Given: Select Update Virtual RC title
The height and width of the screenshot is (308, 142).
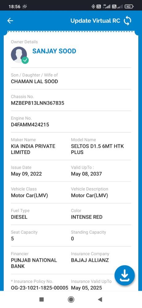Looking at the screenshot, I should (x=95, y=21).
